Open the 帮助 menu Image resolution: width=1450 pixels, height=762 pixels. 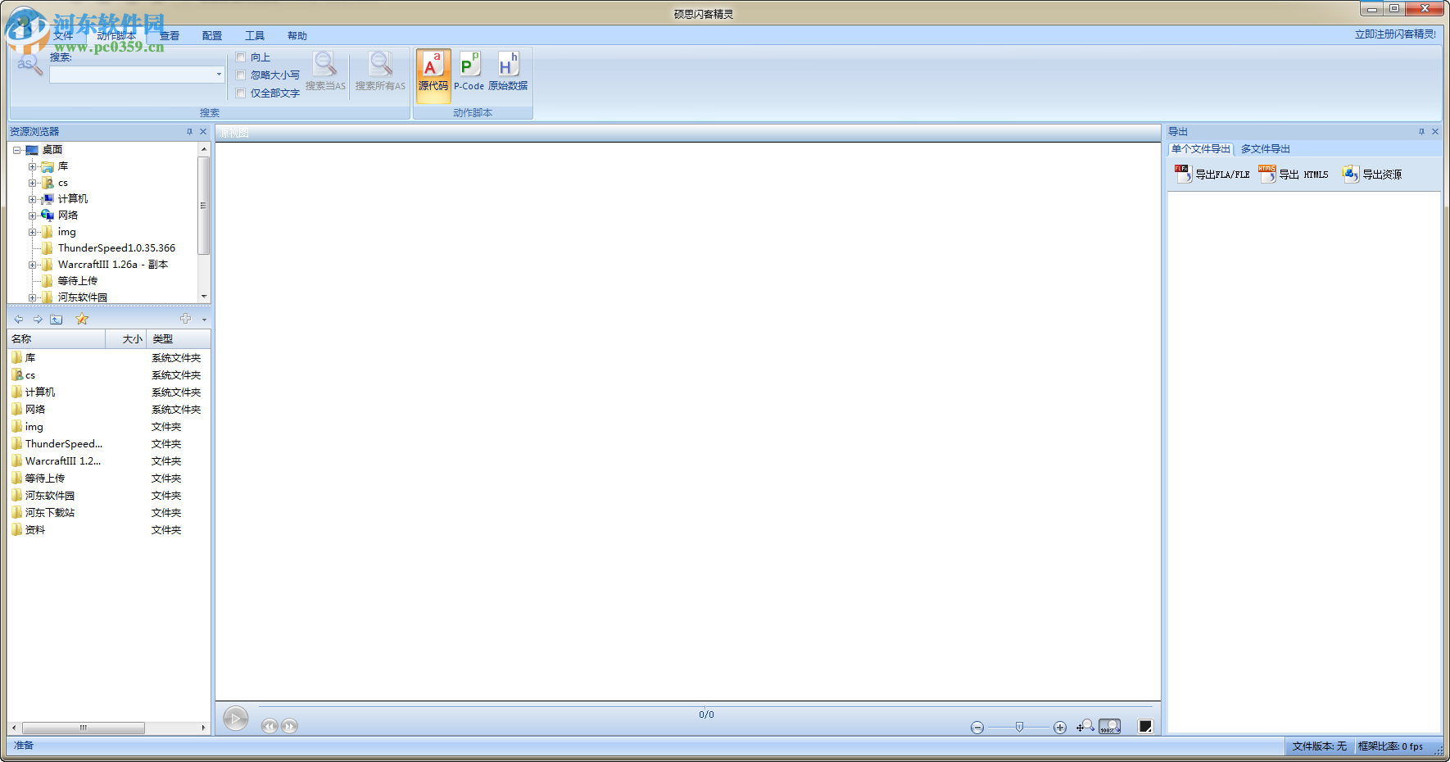click(x=297, y=36)
